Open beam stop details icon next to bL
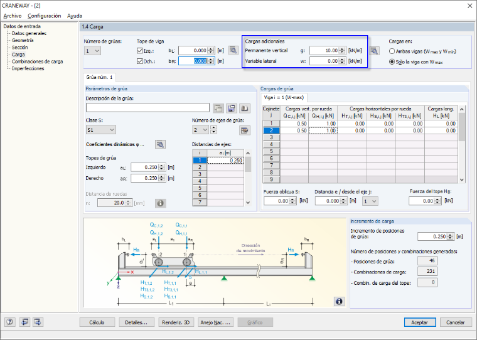The image size is (477, 340). [x=233, y=50]
